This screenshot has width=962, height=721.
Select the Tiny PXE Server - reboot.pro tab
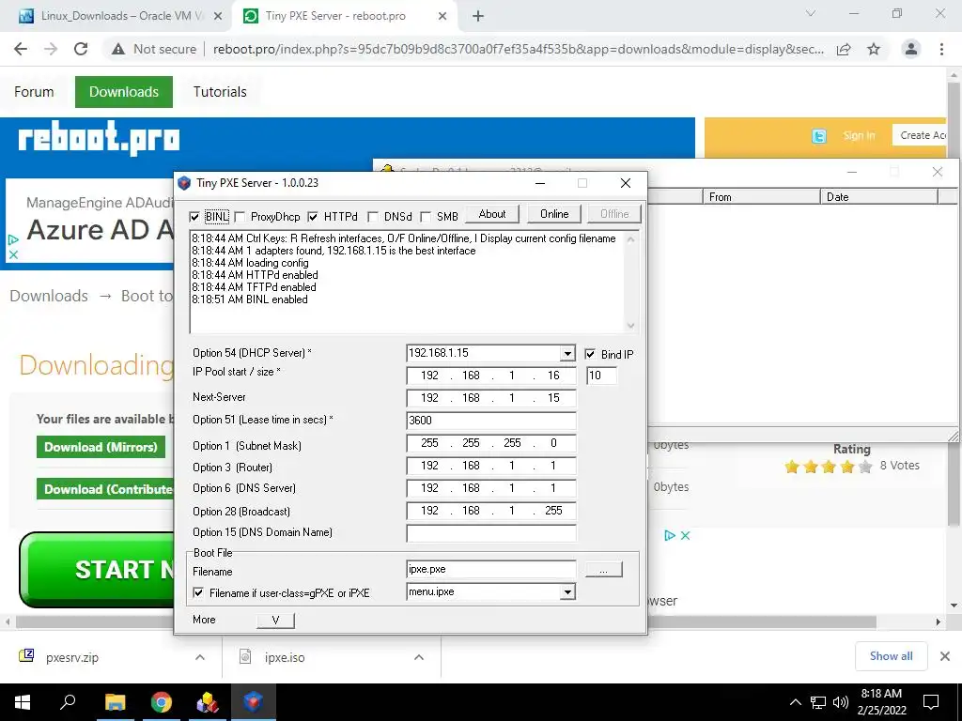(344, 16)
